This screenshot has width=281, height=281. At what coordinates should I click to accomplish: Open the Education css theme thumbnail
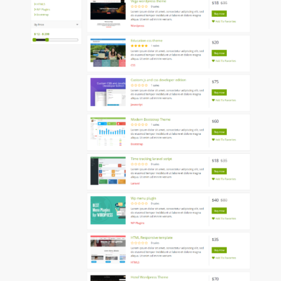(x=108, y=53)
